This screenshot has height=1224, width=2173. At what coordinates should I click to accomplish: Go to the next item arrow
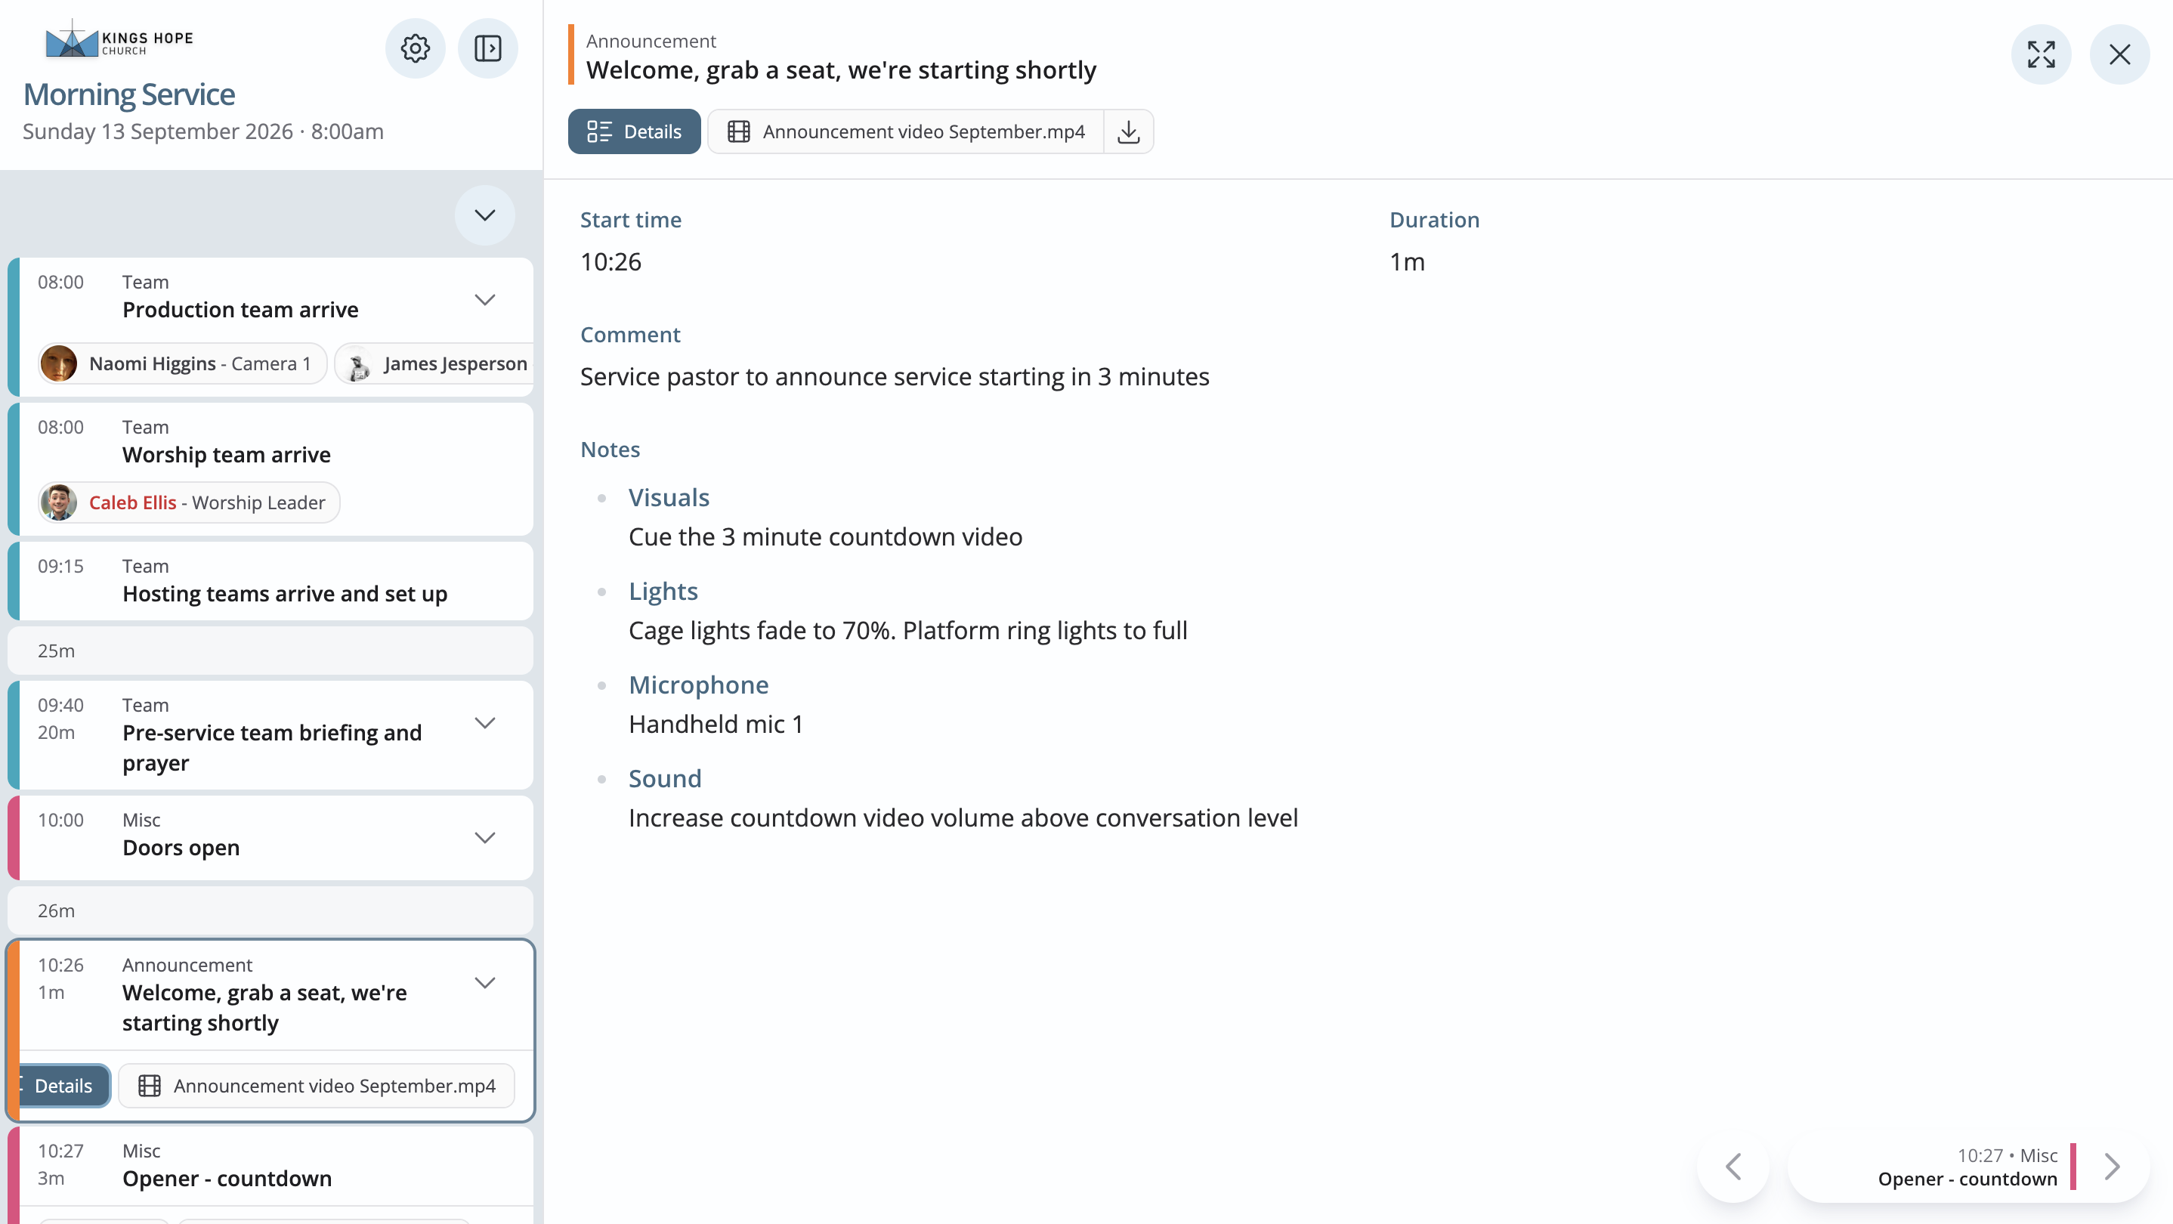tap(2113, 1167)
